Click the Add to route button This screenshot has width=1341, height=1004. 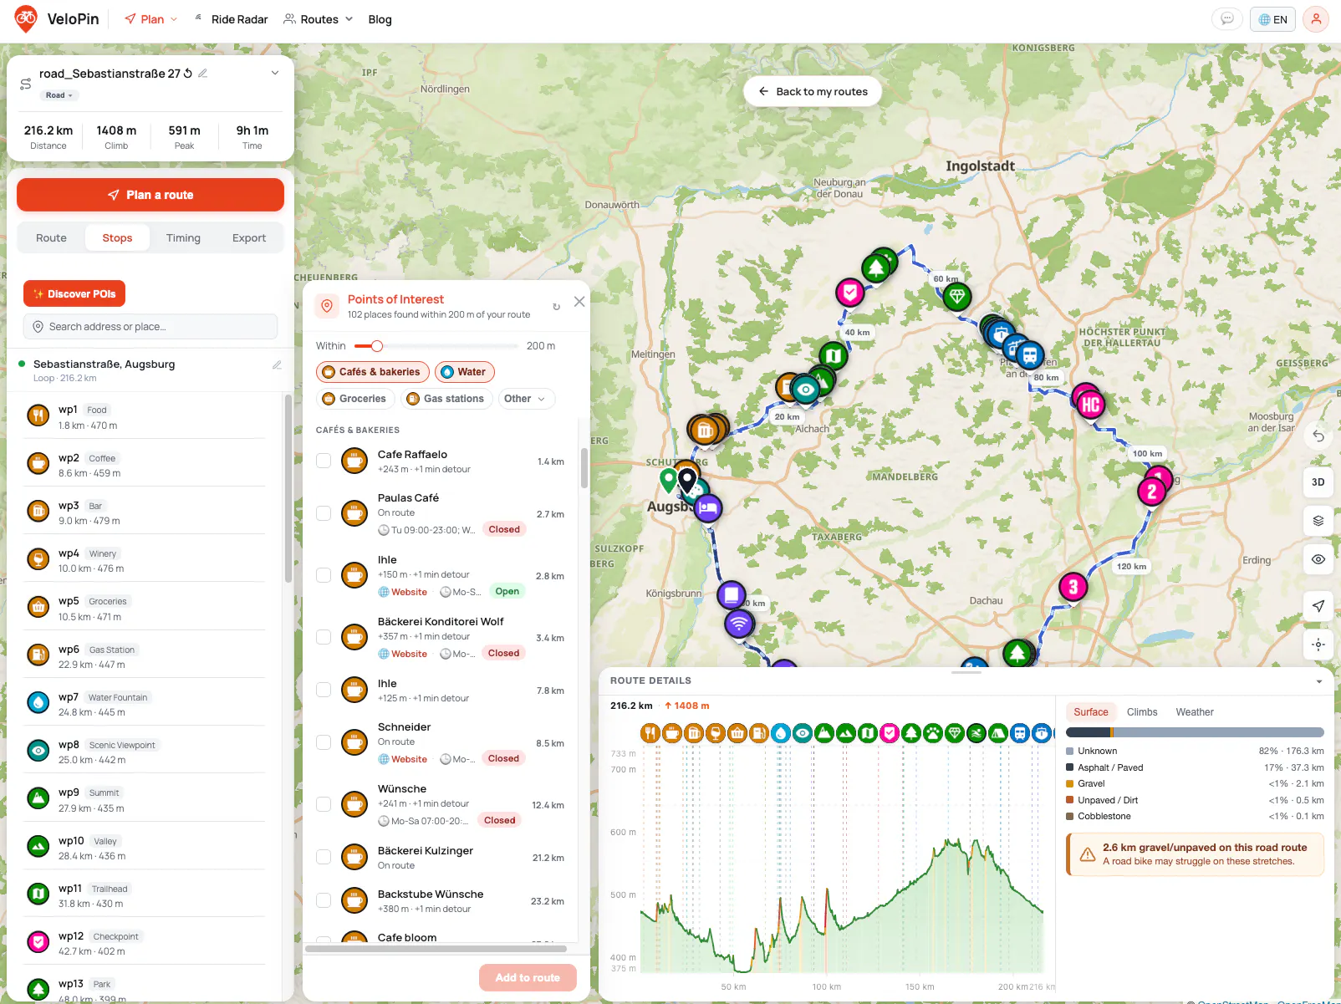click(528, 978)
